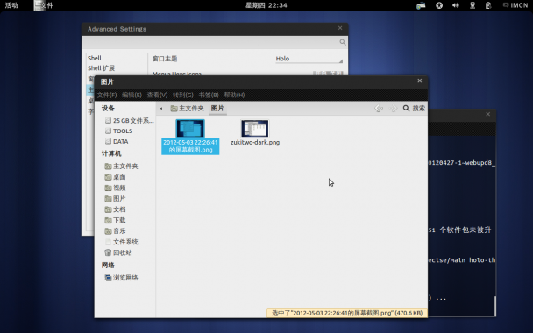Open the 25 GB filesystem drive
The image size is (533, 333).
pos(129,121)
